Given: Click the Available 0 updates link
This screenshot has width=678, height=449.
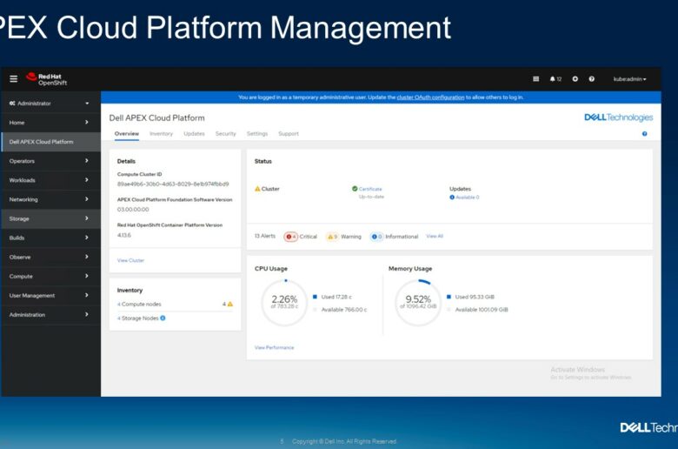Looking at the screenshot, I should click(x=468, y=197).
